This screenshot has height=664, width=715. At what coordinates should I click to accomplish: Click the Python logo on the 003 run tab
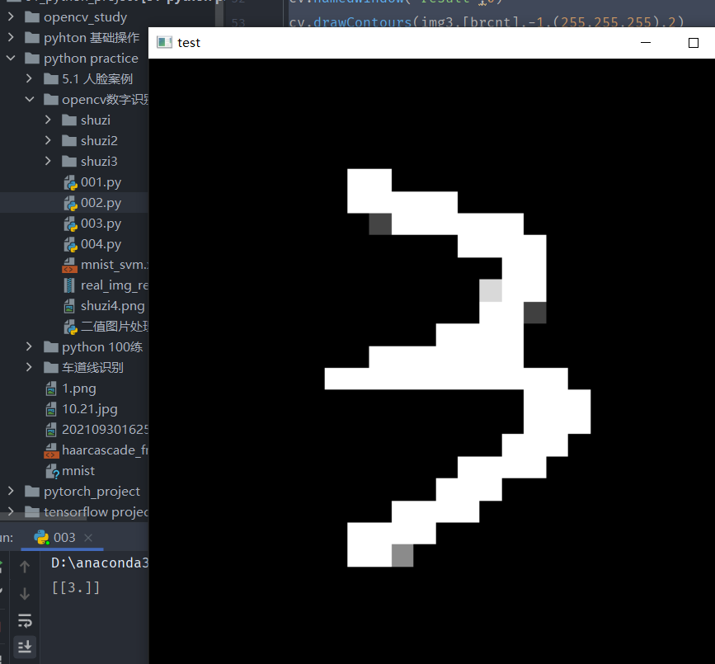(x=42, y=536)
